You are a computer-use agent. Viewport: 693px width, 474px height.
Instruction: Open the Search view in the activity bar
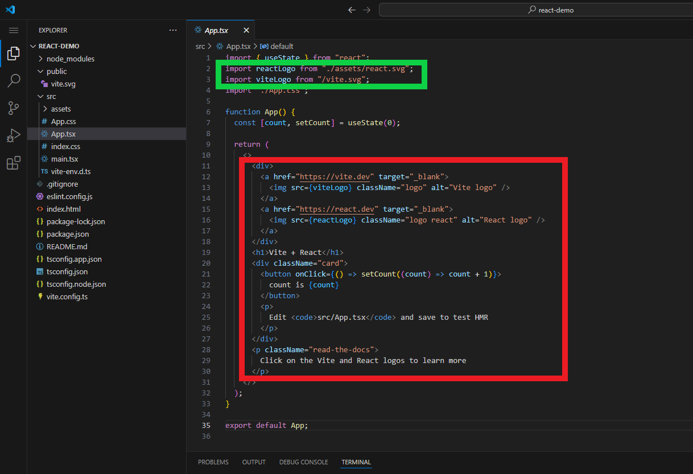(14, 81)
